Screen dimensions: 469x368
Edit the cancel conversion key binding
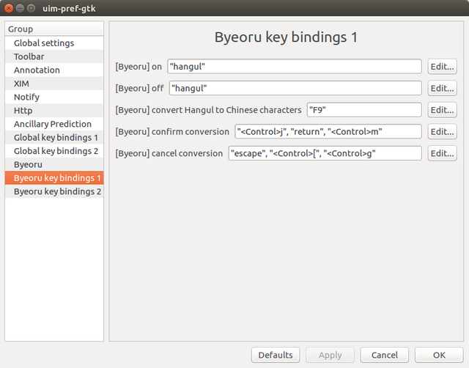pyautogui.click(x=442, y=154)
